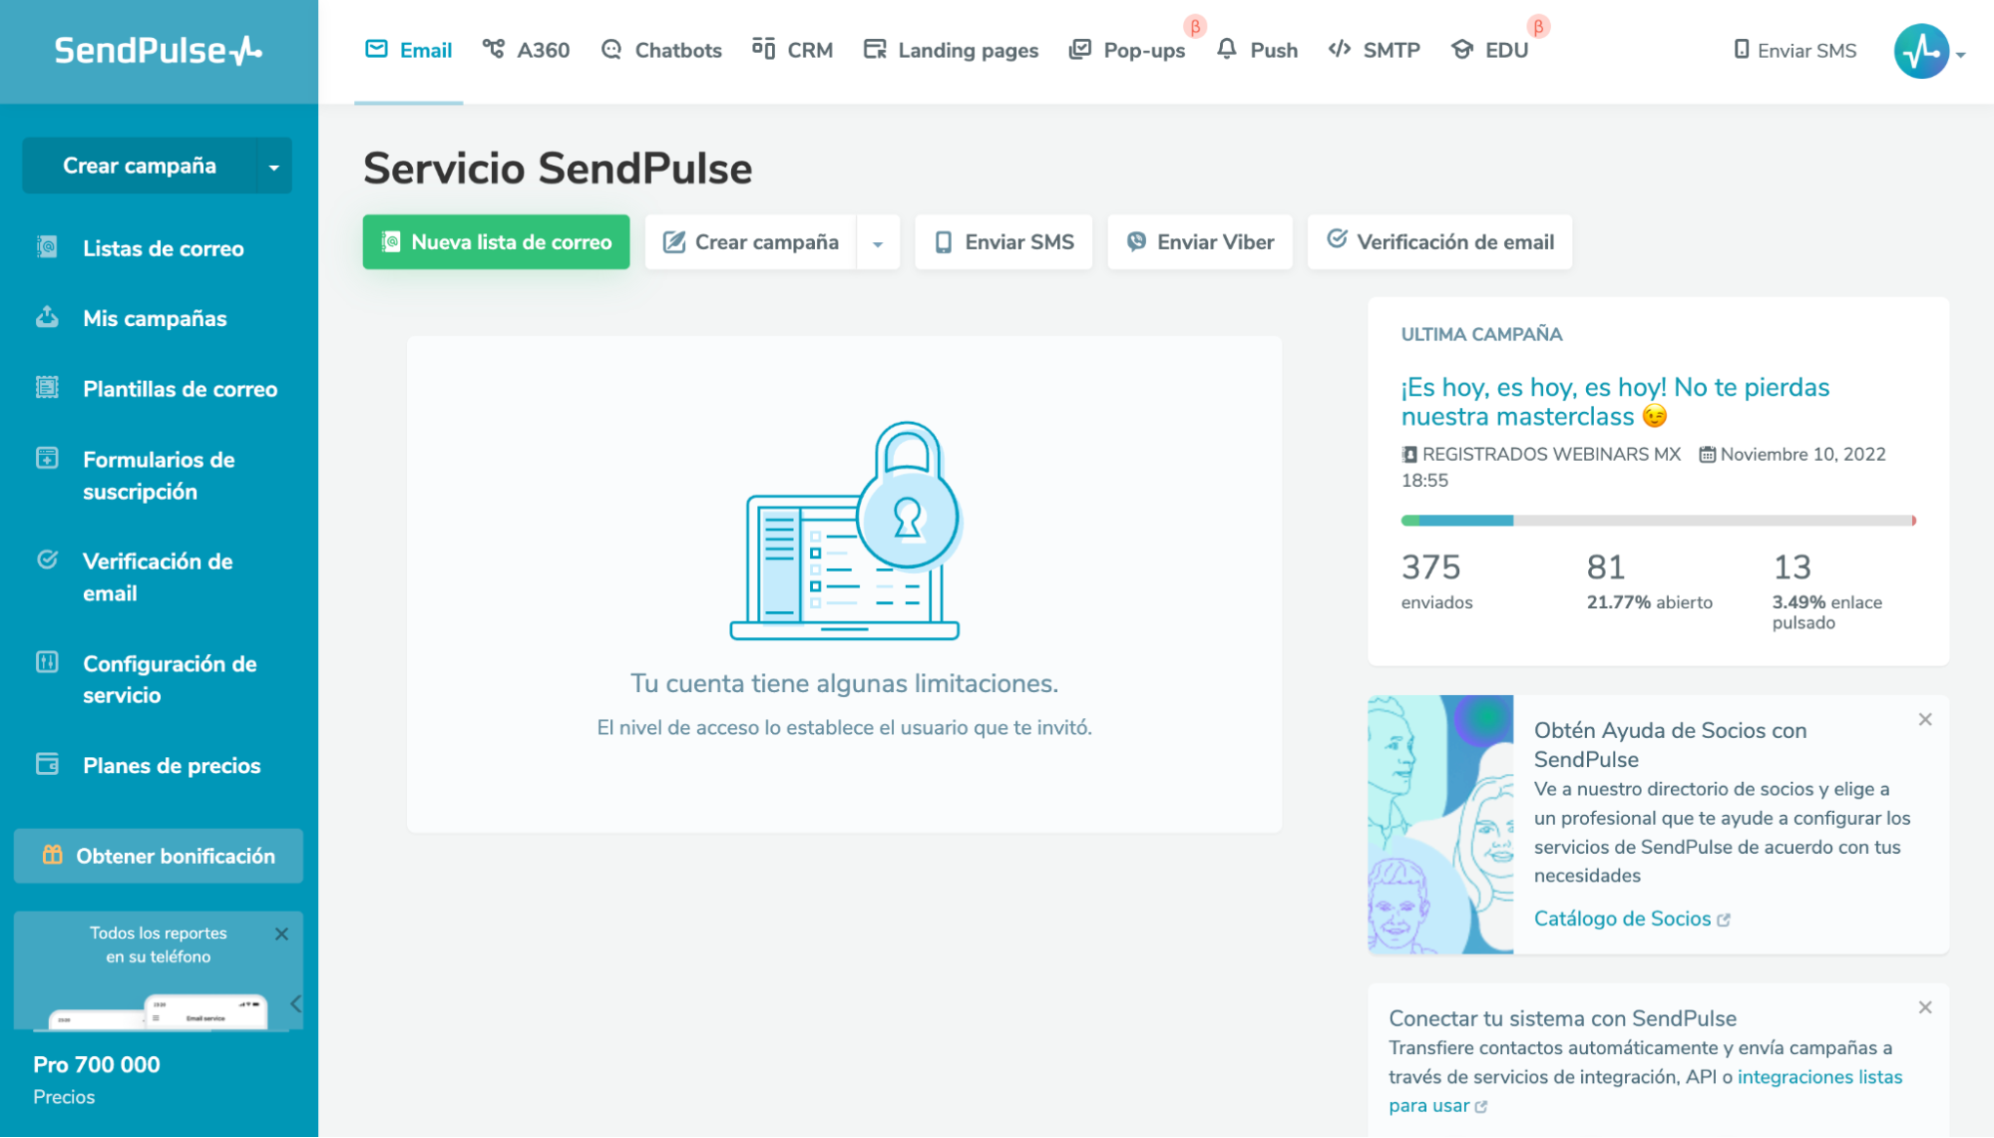1994x1138 pixels.
Task: Click the sidebar Crear campaña button
Action: (140, 166)
